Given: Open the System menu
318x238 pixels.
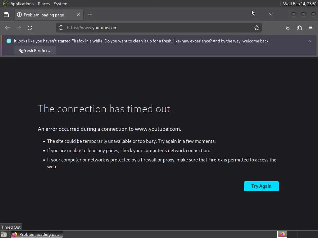Looking at the screenshot, I should tap(61, 4).
